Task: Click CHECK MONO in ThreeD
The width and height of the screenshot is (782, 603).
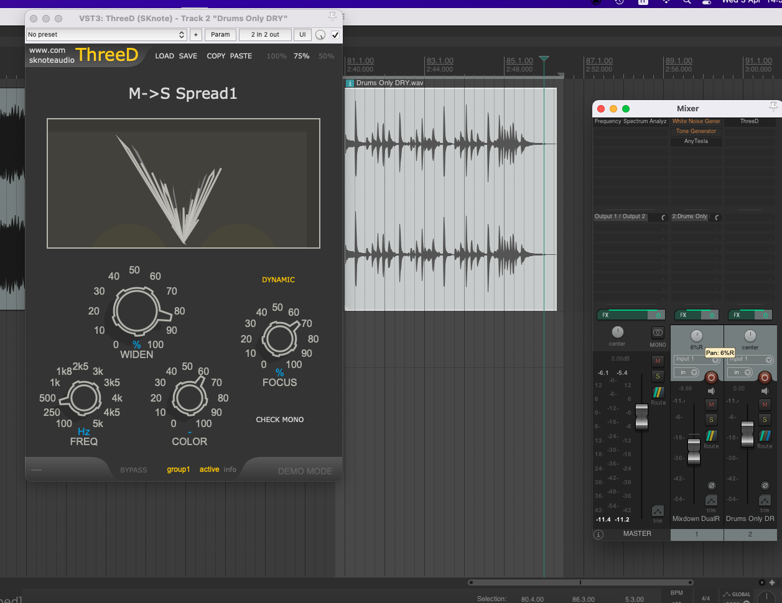Action: click(x=280, y=420)
